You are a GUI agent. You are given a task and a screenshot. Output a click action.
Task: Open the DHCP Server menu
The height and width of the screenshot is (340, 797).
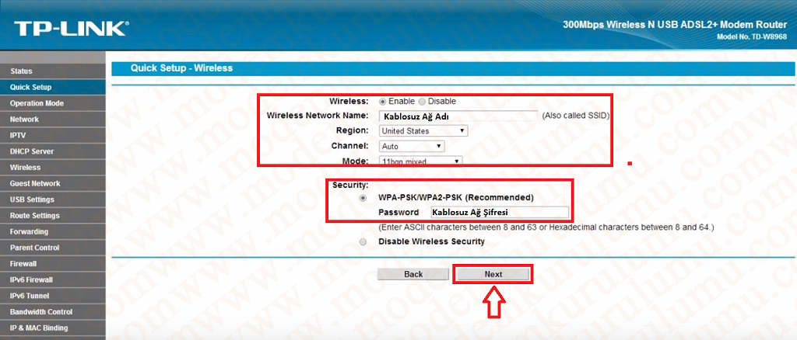click(x=32, y=151)
